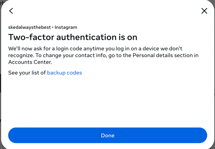This screenshot has width=215, height=149.
Task: Click the bullet separator before Instagram
Action: click(x=53, y=27)
